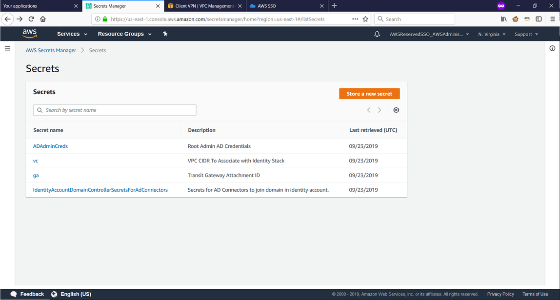Toggle the browser sidebar icon

(539, 19)
